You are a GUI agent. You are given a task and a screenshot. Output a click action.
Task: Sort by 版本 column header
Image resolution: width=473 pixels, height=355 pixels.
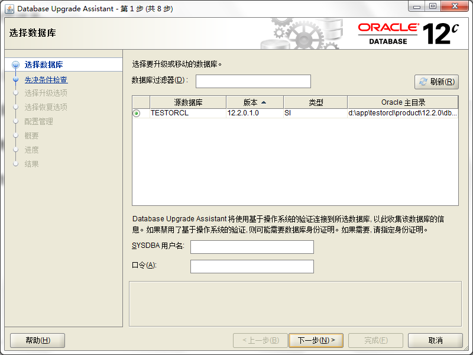(255, 102)
